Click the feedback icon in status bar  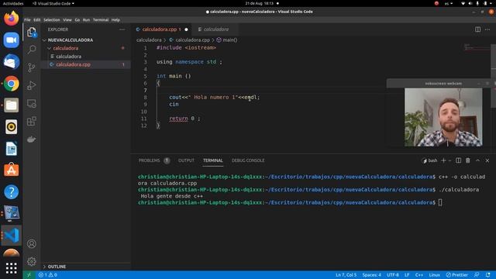point(477,275)
